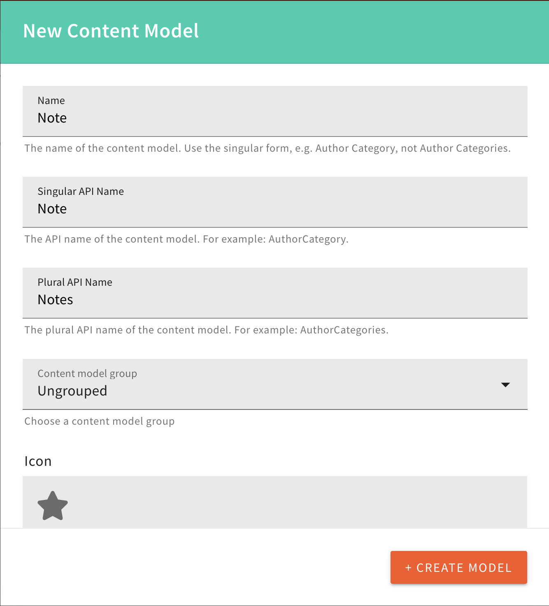Open the Content model group dropdown
This screenshot has height=606, width=549.
(274, 385)
